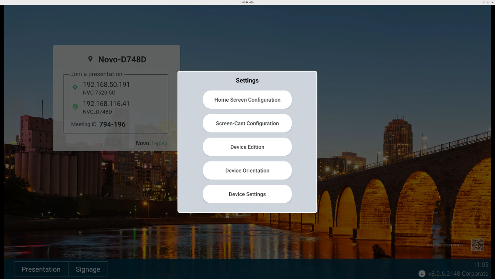
Task: Click the download arrow icon beside version number
Action: click(422, 273)
